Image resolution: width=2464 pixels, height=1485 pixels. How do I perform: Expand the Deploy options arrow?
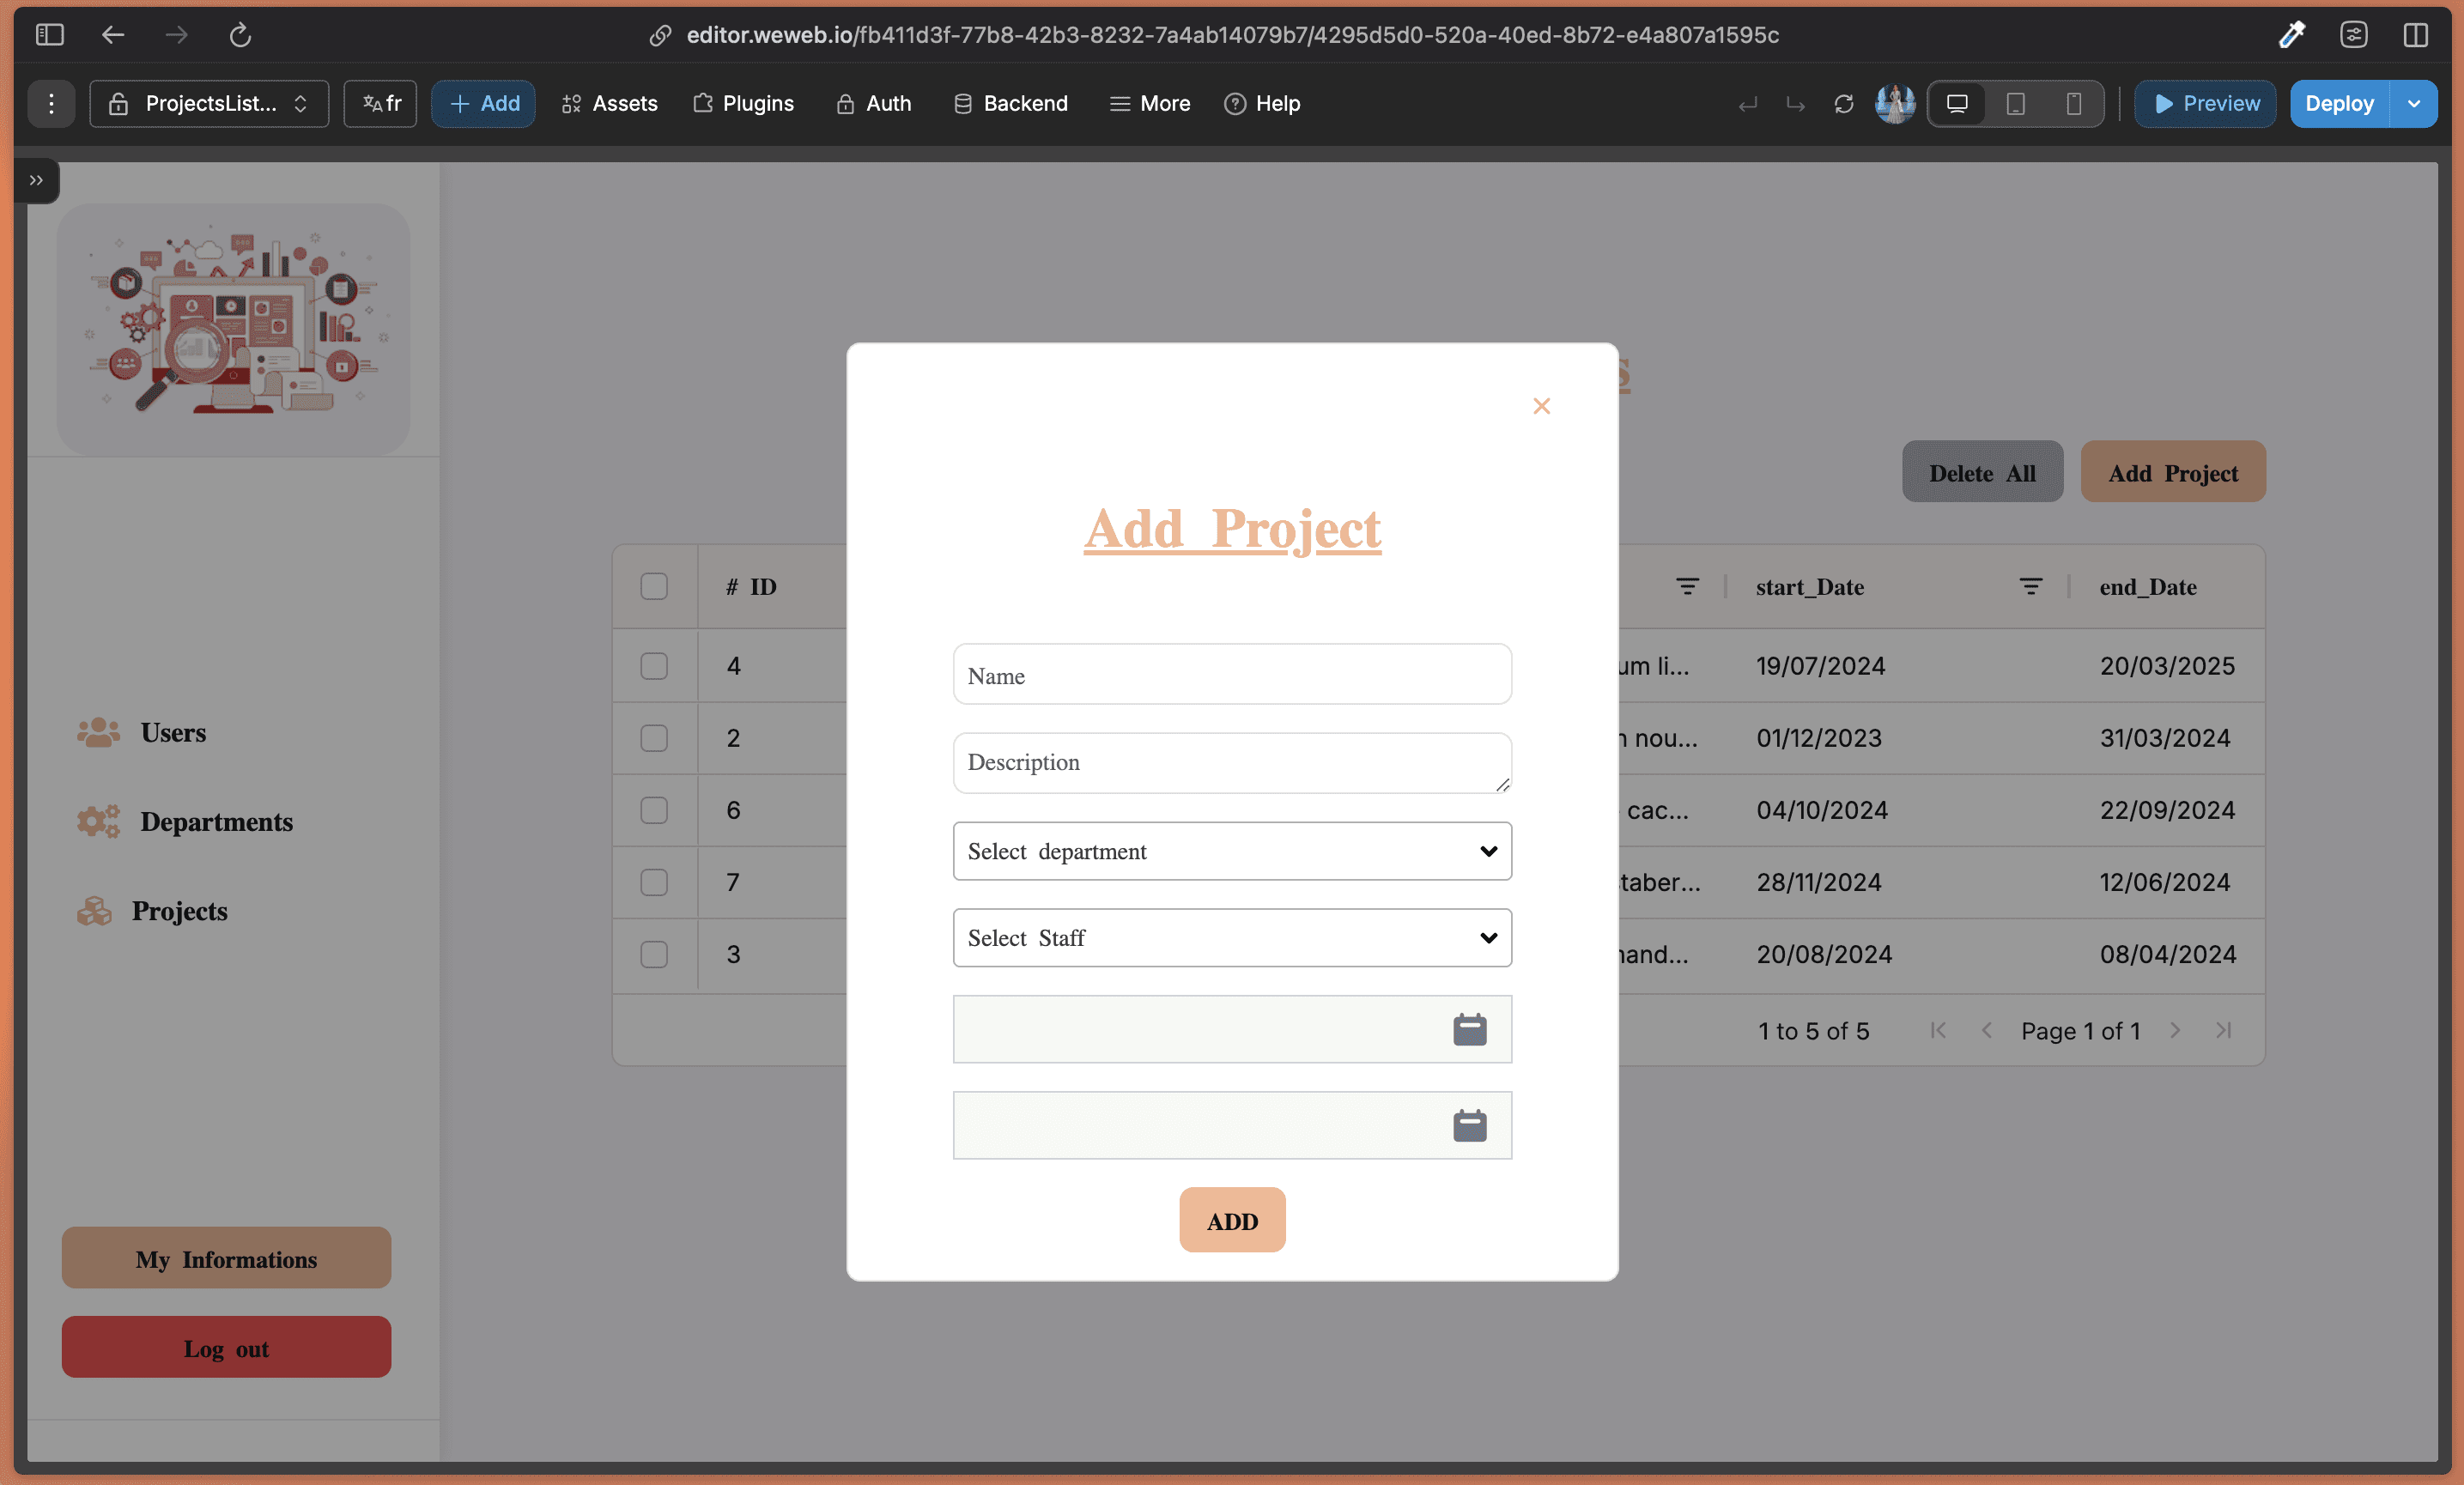pyautogui.click(x=2414, y=104)
